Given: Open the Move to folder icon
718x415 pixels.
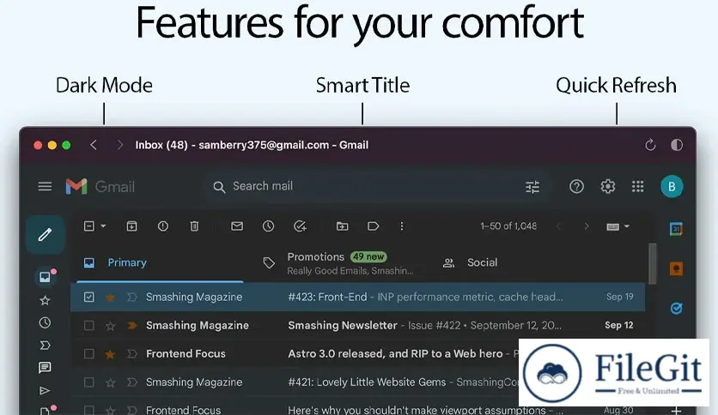Looking at the screenshot, I should pyautogui.click(x=342, y=226).
